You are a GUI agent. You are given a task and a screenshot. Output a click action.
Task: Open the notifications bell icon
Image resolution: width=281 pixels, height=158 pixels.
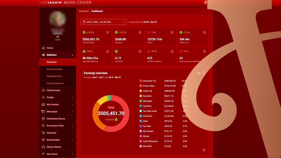point(205,2)
